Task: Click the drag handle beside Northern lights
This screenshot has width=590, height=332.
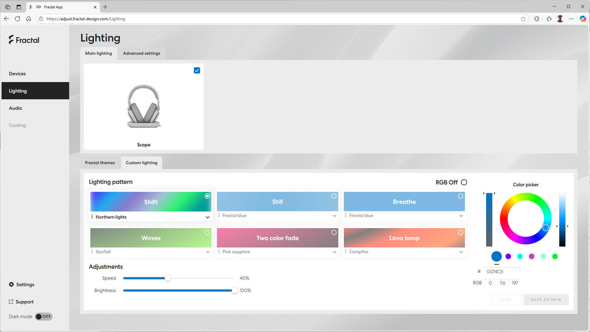Action: 92,217
